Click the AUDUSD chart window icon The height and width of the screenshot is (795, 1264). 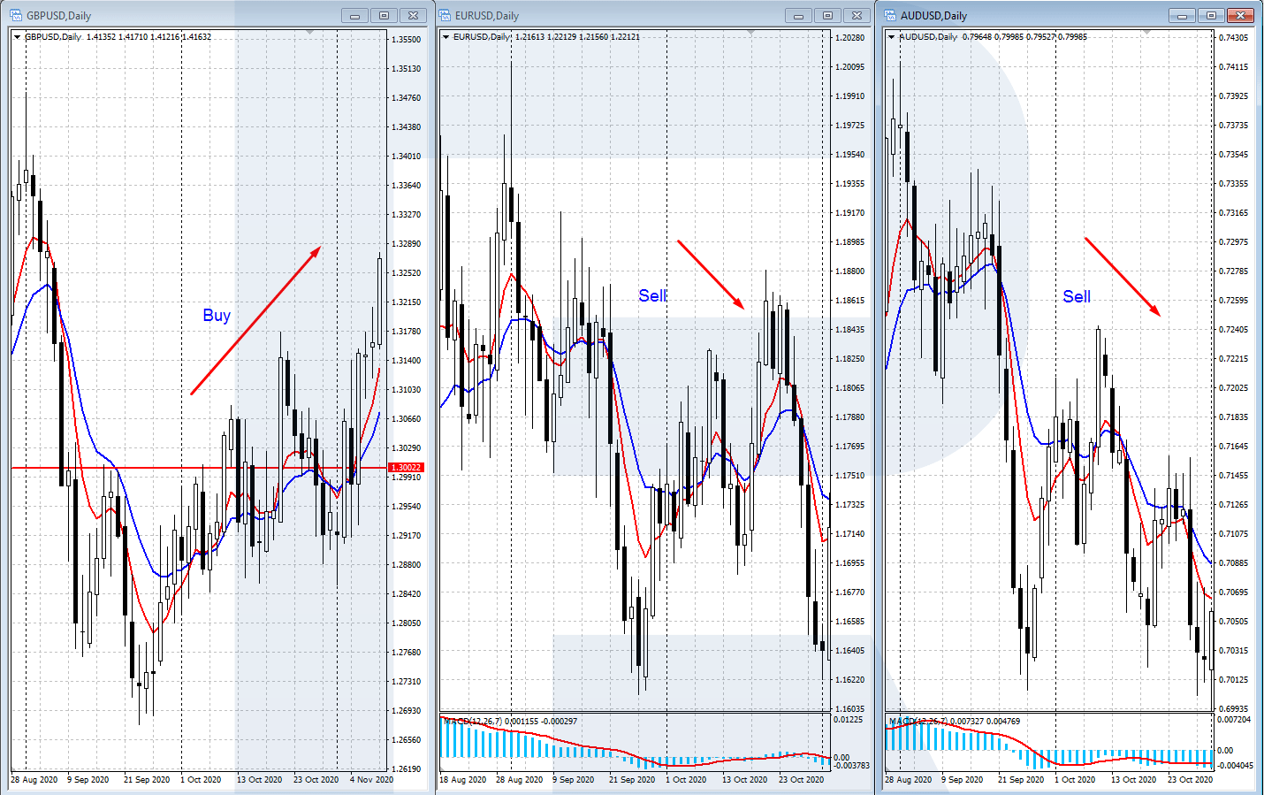(890, 15)
